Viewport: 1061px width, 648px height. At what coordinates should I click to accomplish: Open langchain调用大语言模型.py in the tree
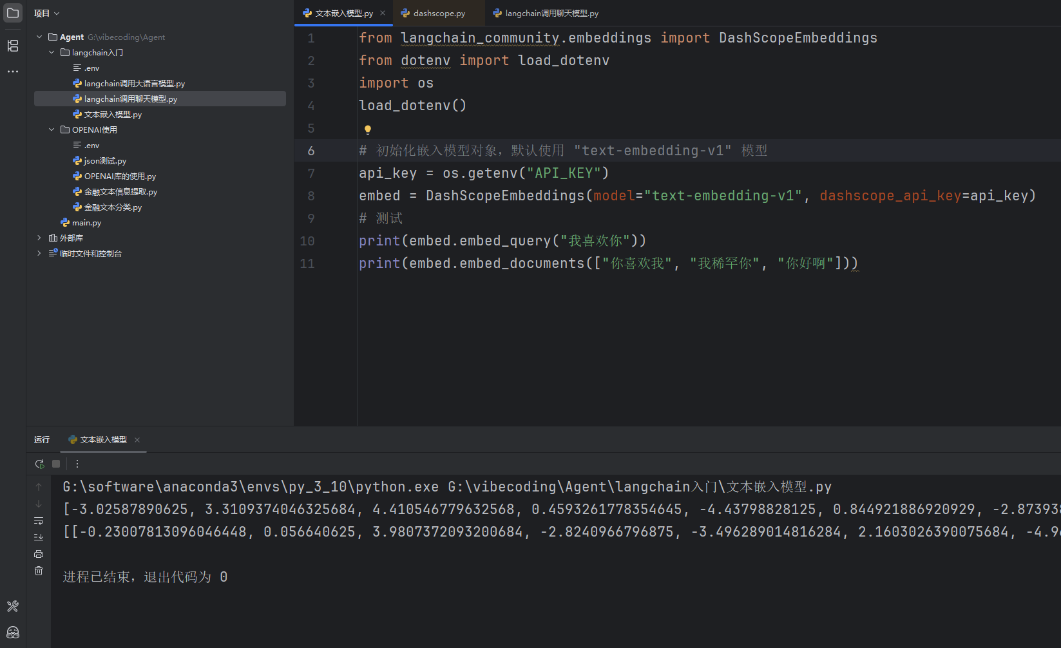click(134, 84)
